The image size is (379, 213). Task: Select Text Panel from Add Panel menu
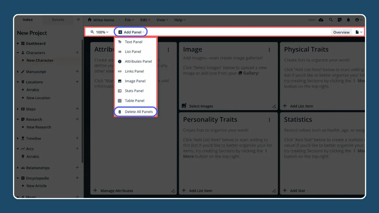coord(134,42)
